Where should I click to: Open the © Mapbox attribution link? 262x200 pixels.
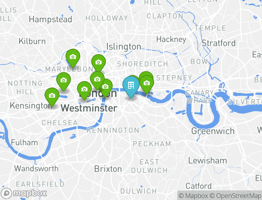193,196
